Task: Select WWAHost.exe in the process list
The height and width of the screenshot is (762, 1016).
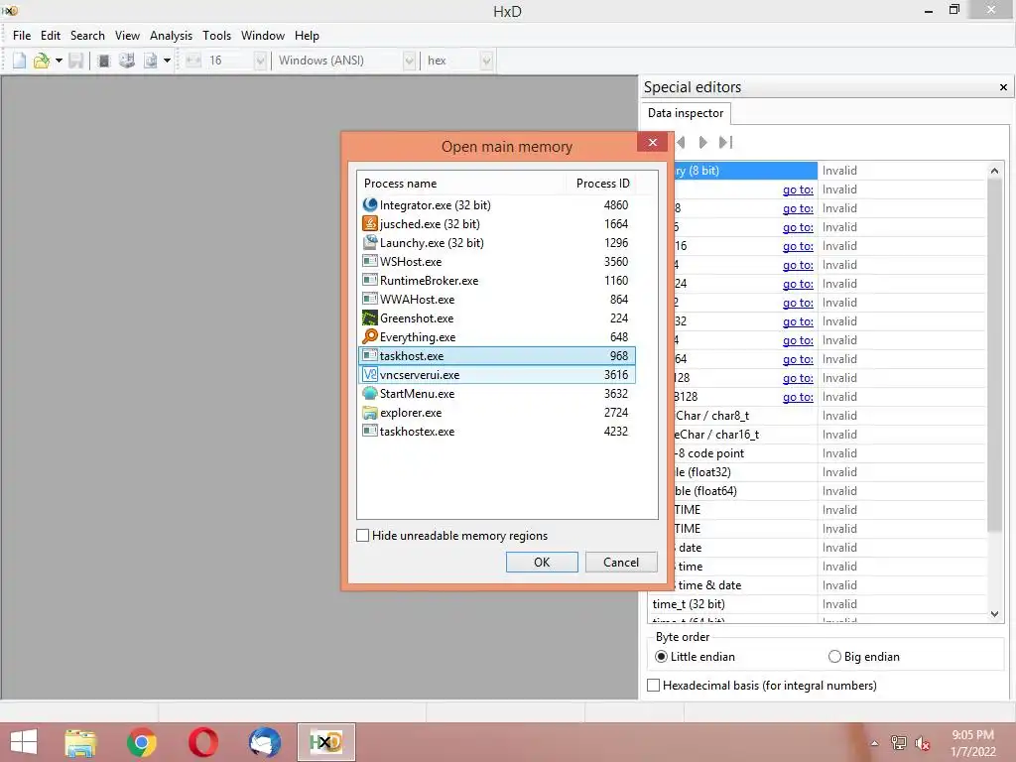Action: [497, 300]
